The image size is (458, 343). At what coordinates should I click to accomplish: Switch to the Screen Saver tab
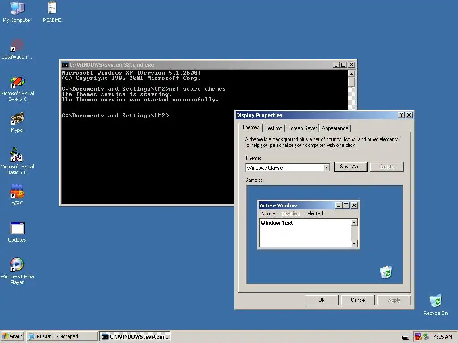[302, 128]
